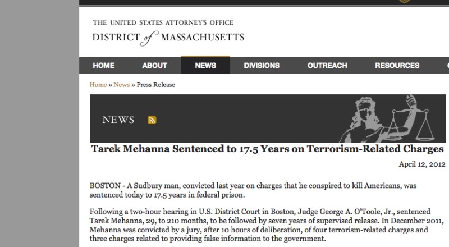Click The United States Attorney's Office text
This screenshot has height=247, width=449.
(163, 23)
